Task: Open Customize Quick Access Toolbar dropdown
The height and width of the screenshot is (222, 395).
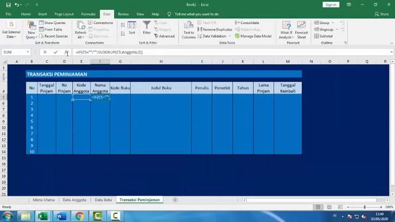Action: tap(37, 5)
